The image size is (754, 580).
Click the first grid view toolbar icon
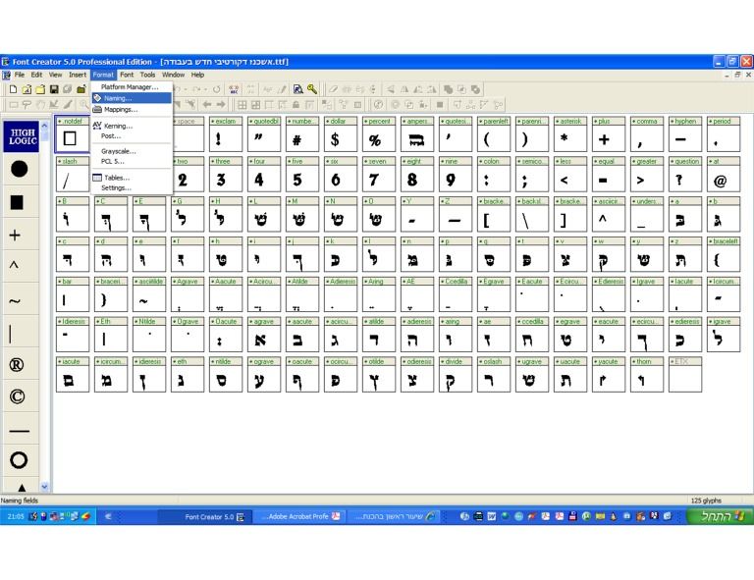(x=242, y=104)
